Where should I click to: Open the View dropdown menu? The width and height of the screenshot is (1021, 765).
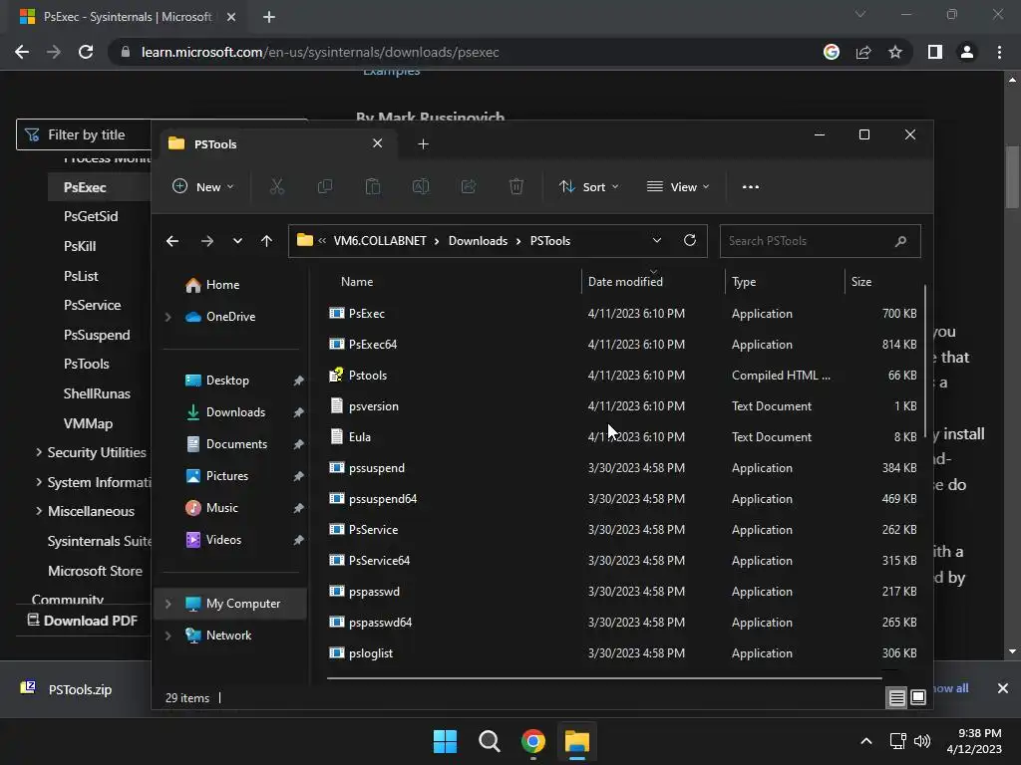(678, 186)
